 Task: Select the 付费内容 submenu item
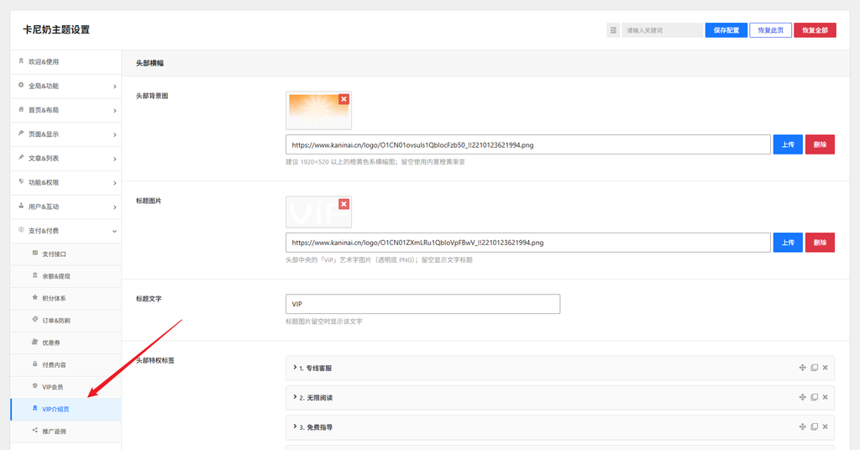[x=66, y=365]
